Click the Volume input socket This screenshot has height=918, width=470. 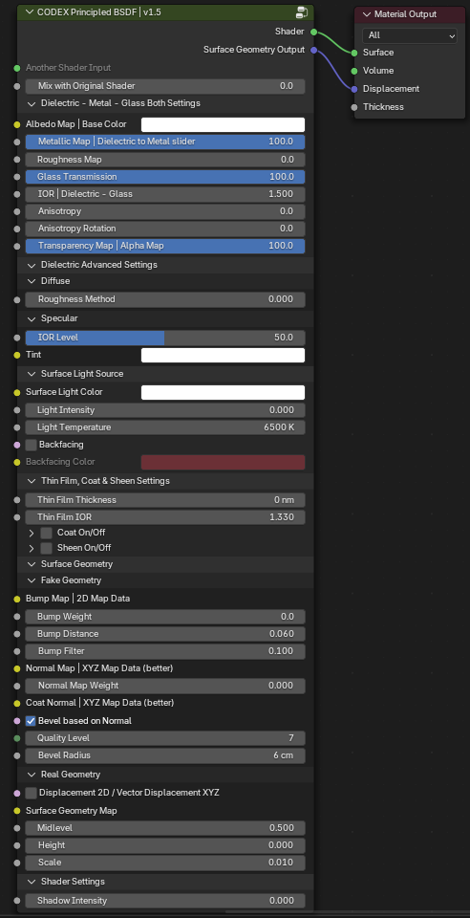[354, 71]
